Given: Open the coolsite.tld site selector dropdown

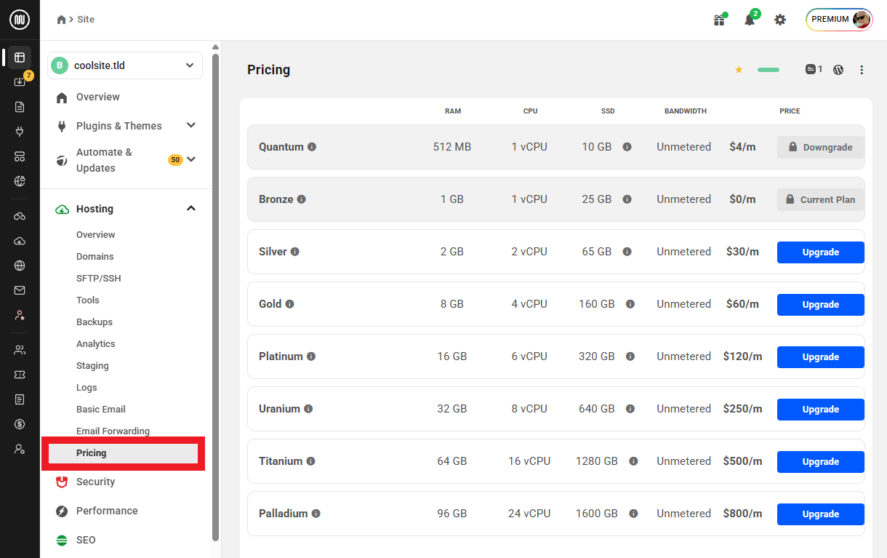Looking at the screenshot, I should pyautogui.click(x=125, y=65).
